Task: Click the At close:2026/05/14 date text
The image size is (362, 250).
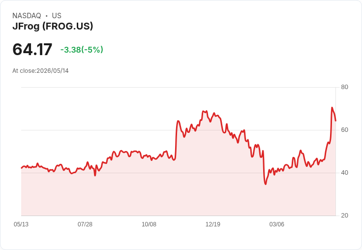Action: click(x=40, y=71)
